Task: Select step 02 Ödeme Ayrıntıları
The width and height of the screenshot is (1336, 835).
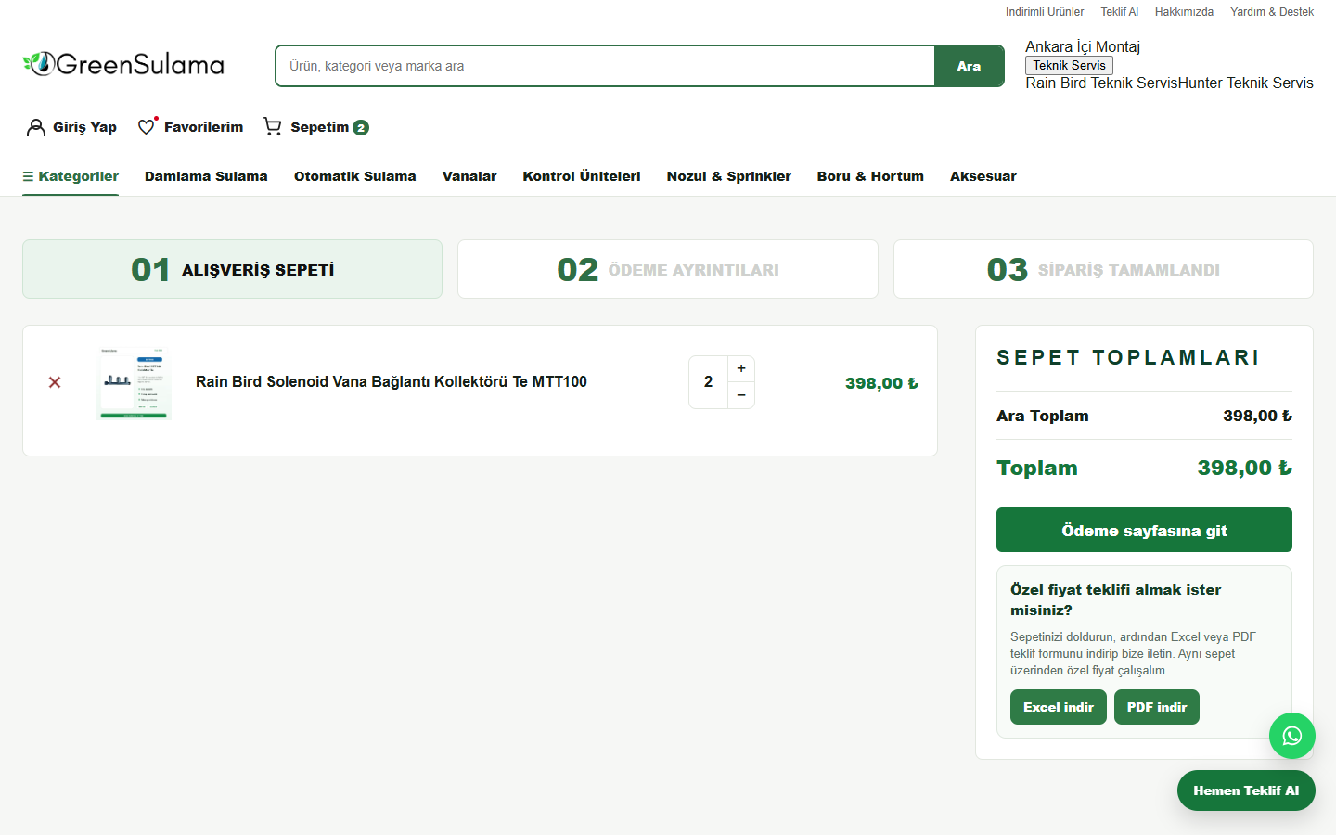Action: tap(668, 269)
